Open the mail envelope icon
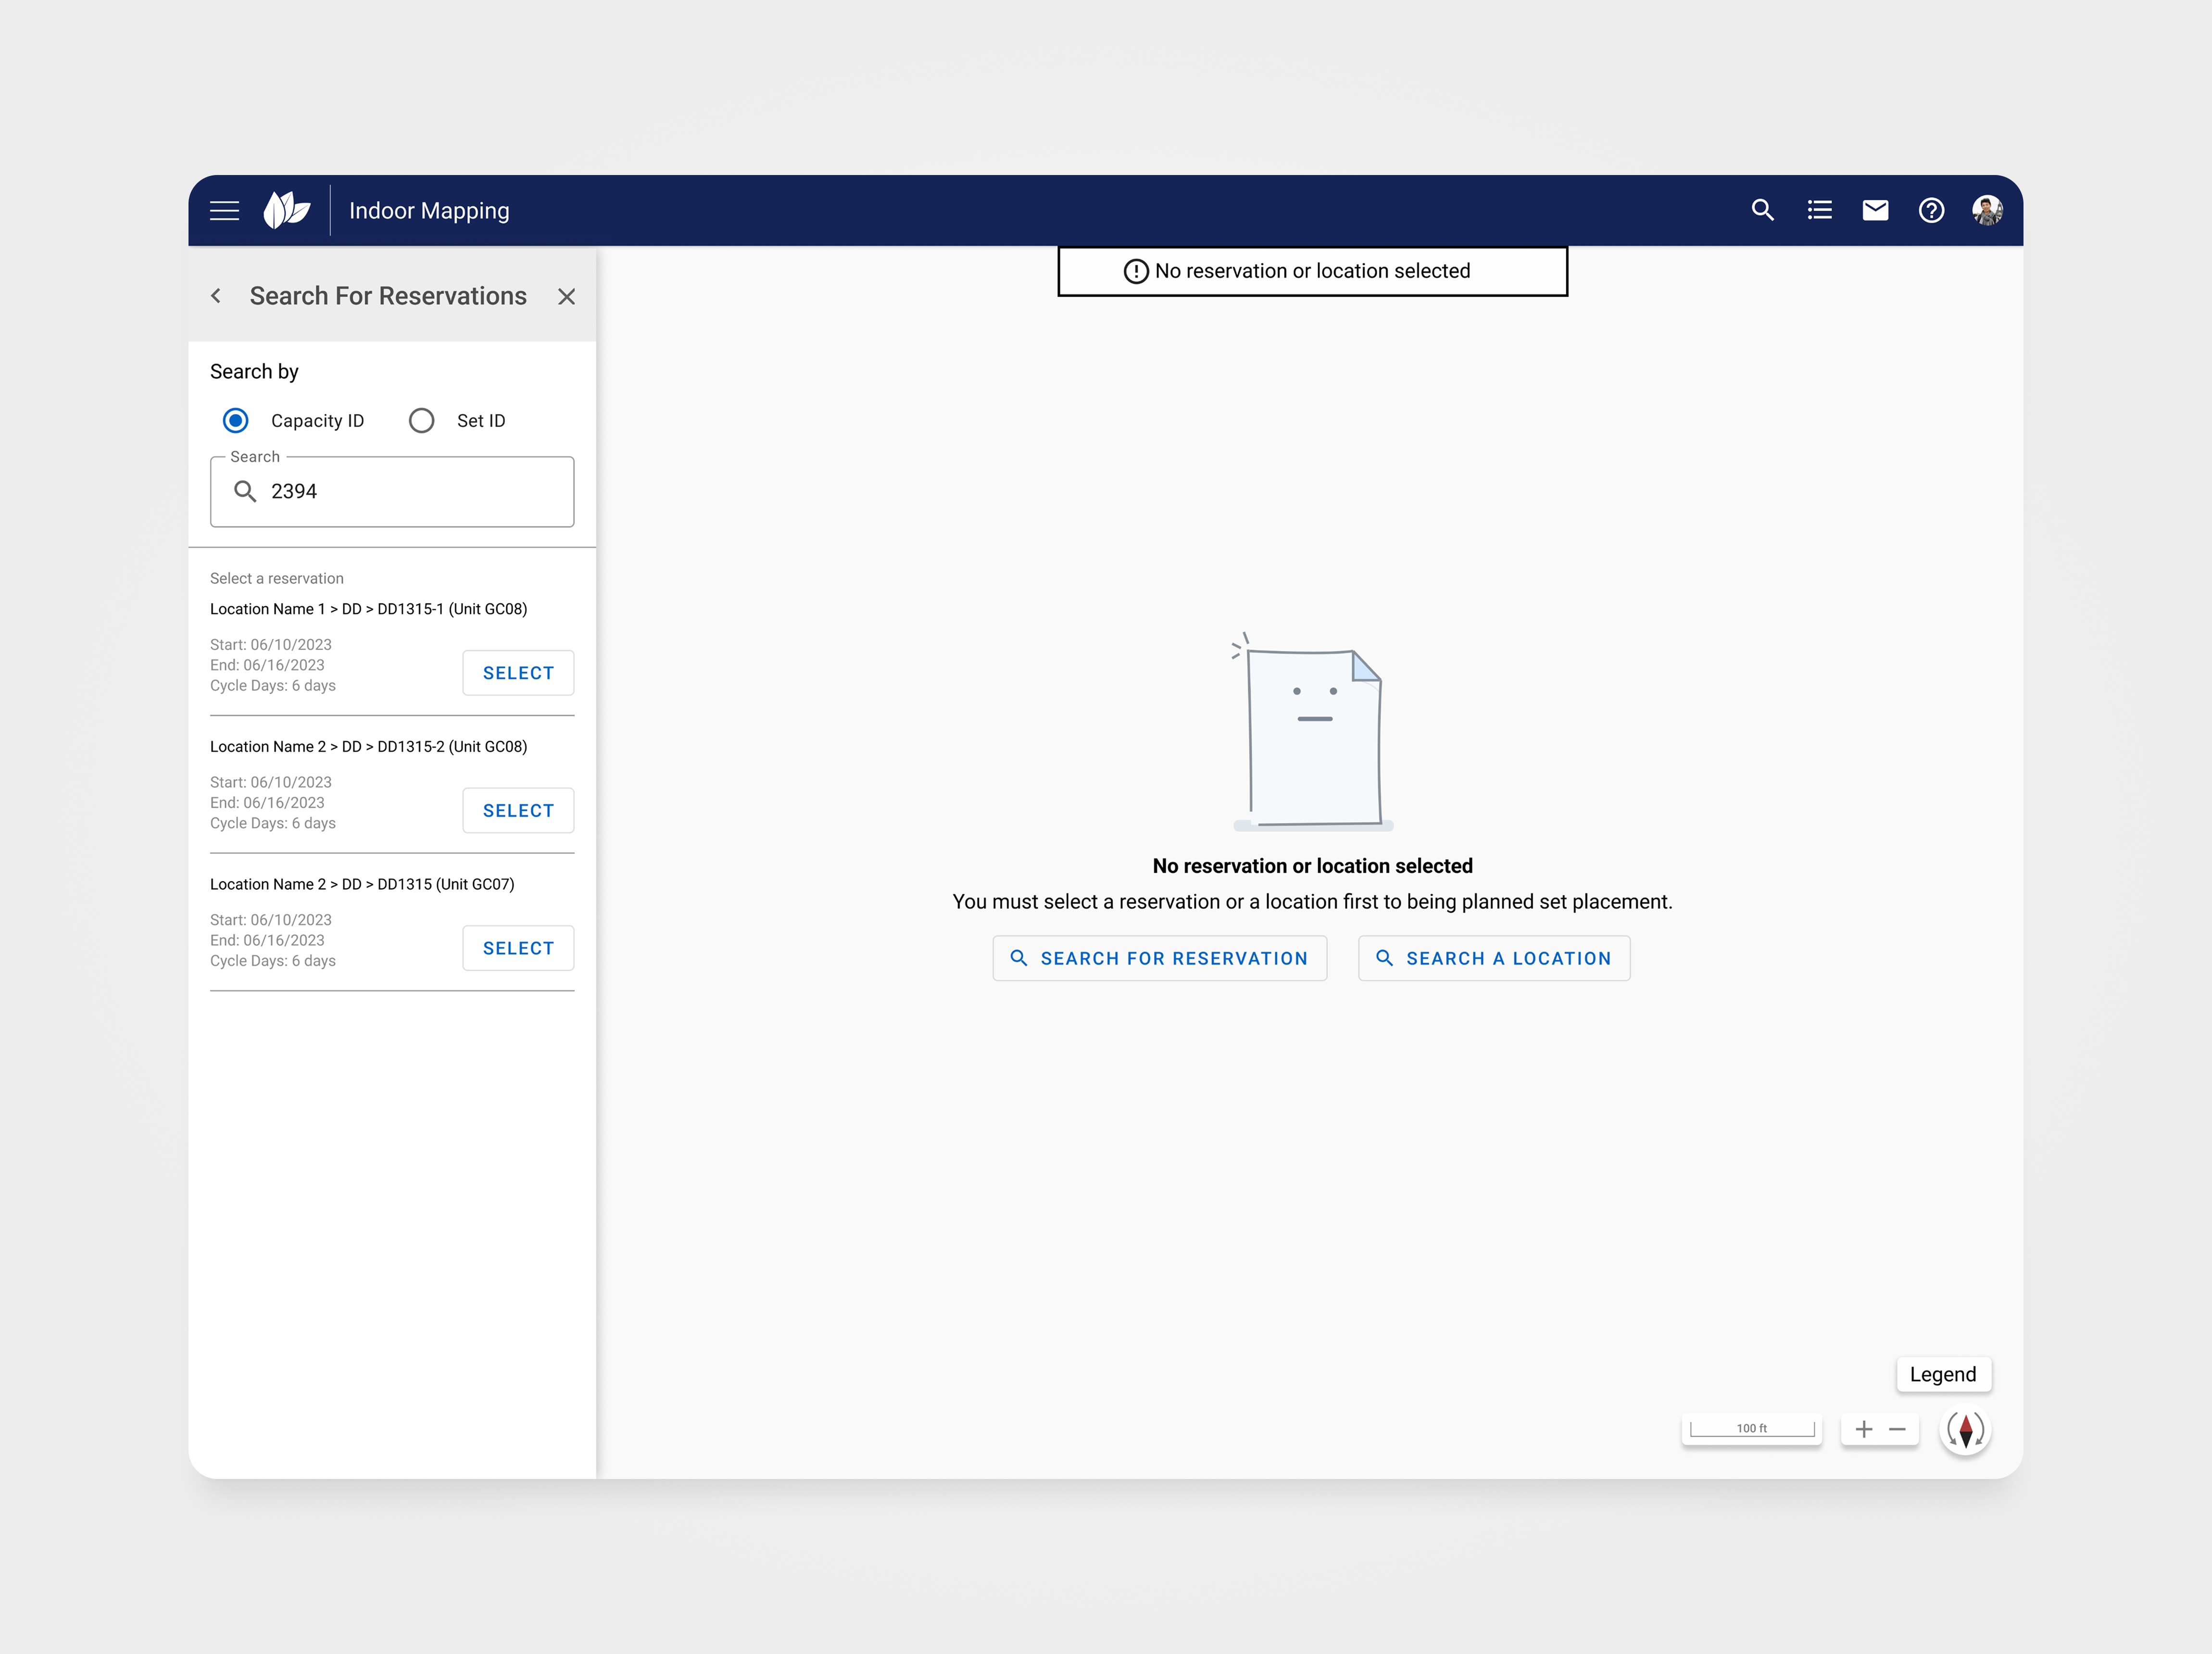 click(x=1875, y=211)
